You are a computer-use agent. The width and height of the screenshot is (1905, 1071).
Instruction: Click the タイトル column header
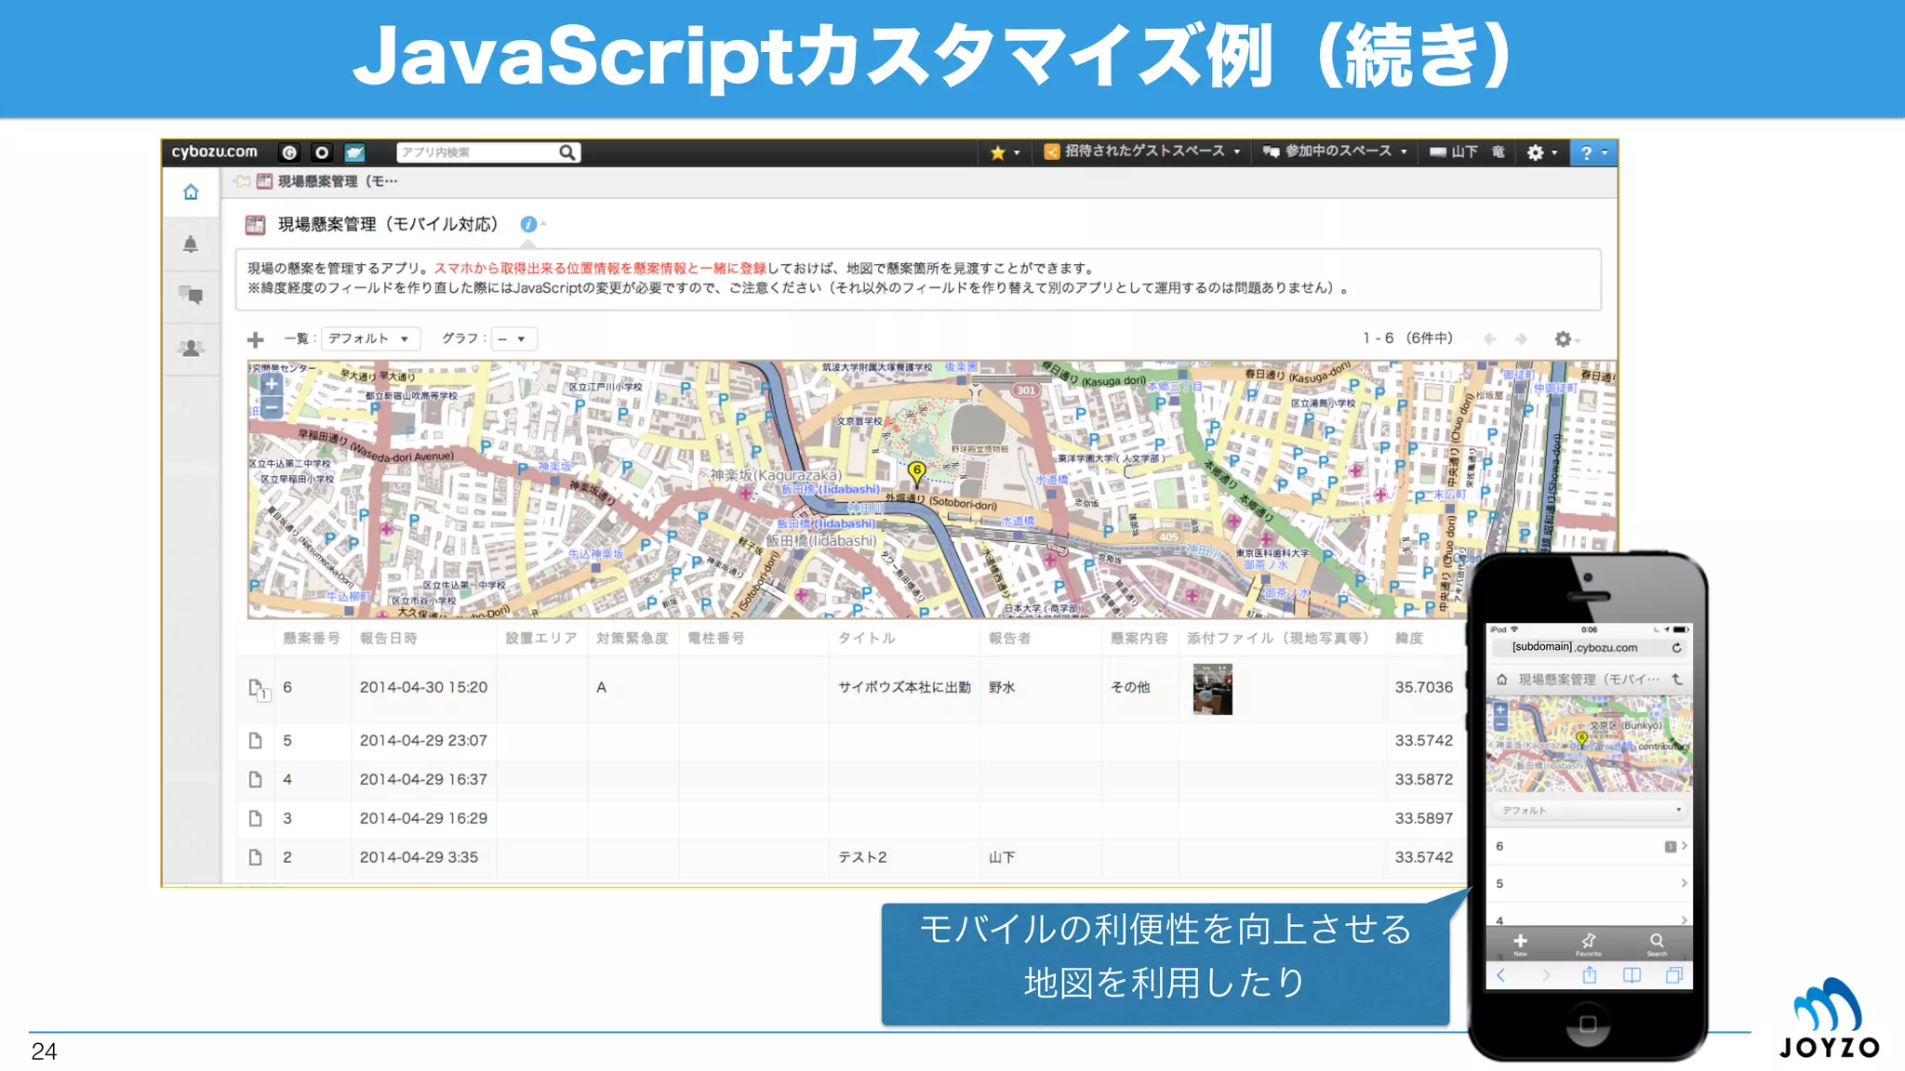(x=866, y=638)
